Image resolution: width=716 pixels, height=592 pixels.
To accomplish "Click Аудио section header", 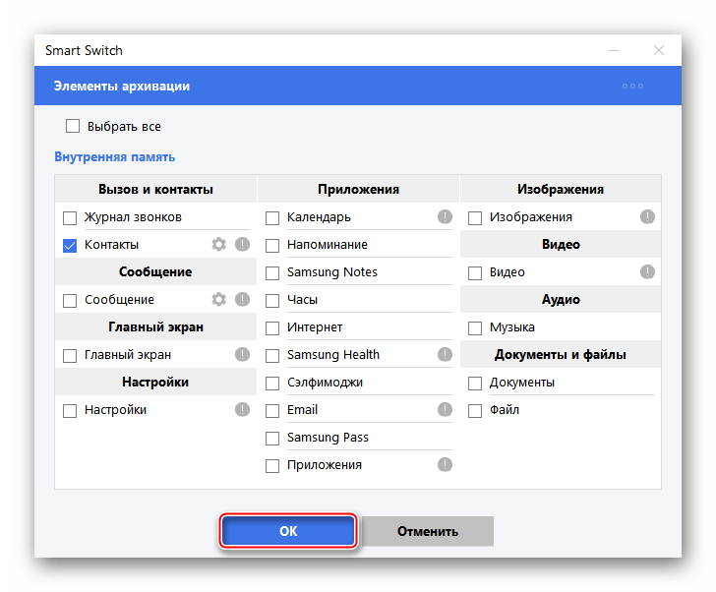I will coord(561,299).
